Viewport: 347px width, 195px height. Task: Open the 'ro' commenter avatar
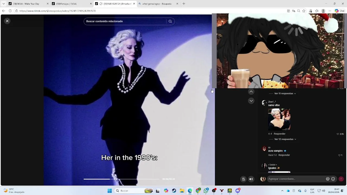264,149
